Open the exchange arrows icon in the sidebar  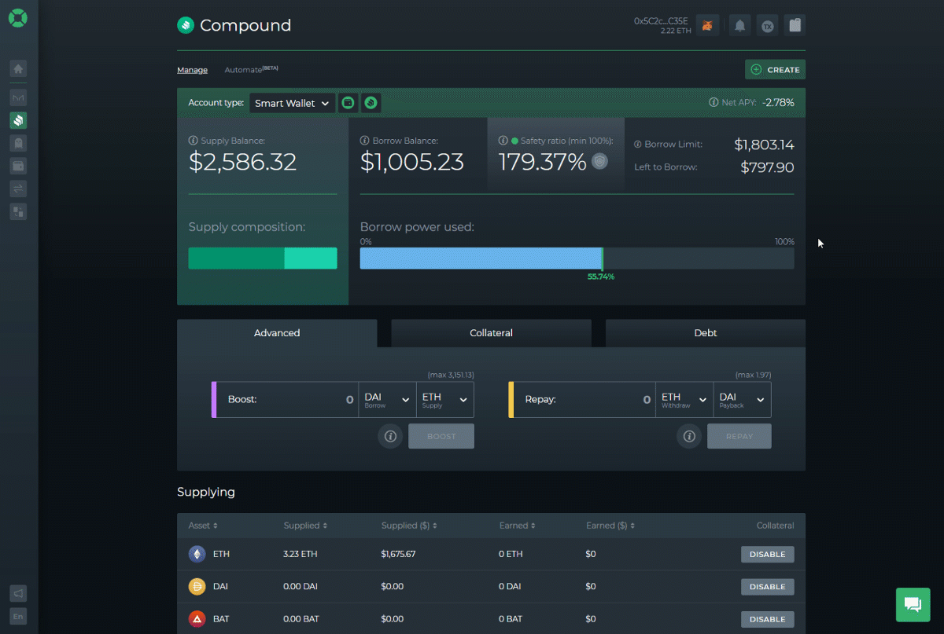pos(18,189)
